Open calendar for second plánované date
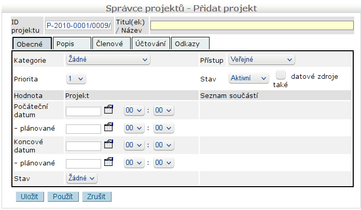The width and height of the screenshot is (361, 210). tap(108, 161)
